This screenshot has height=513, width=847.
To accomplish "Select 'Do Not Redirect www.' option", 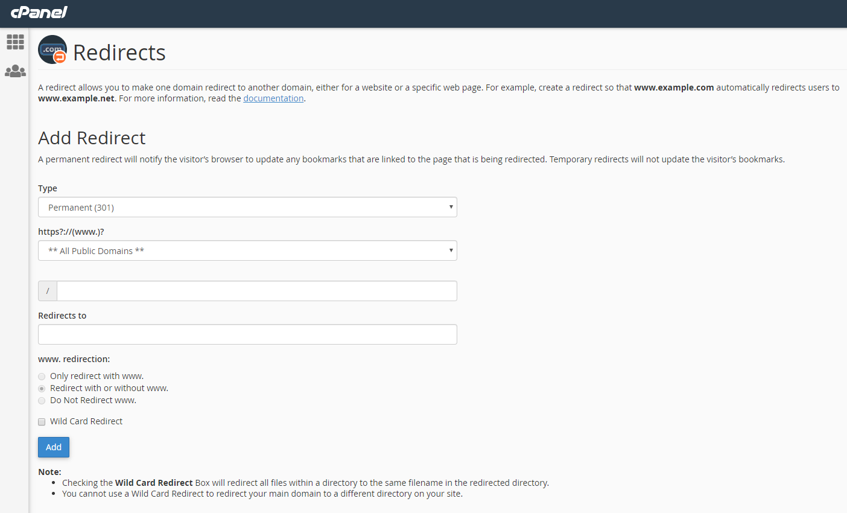I will (x=42, y=401).
